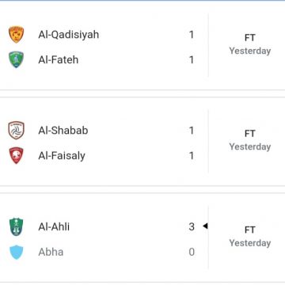Click the Al-Qadisiyah team crest

[x=16, y=35]
